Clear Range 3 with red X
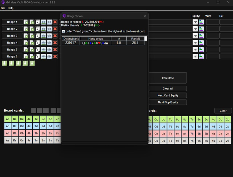 tap(55, 36)
